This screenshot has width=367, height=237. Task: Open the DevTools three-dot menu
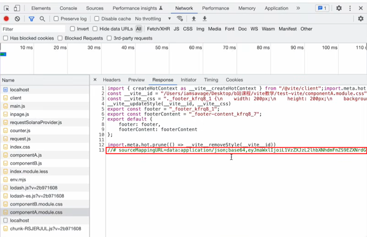350,8
